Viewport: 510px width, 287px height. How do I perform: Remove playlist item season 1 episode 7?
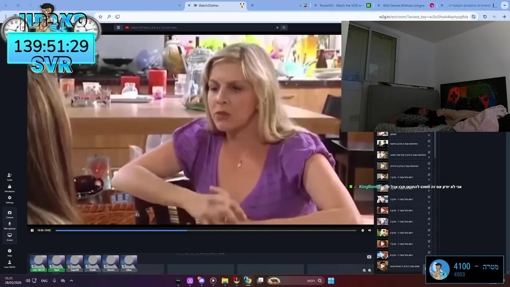pos(429,246)
